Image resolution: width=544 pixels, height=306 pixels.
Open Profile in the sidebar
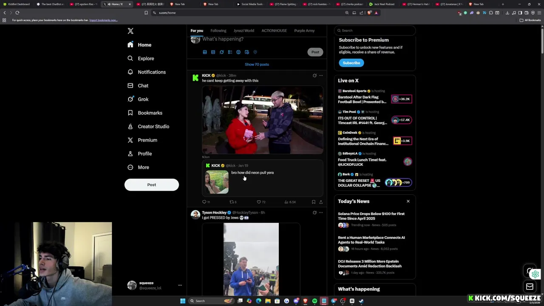(x=140, y=153)
